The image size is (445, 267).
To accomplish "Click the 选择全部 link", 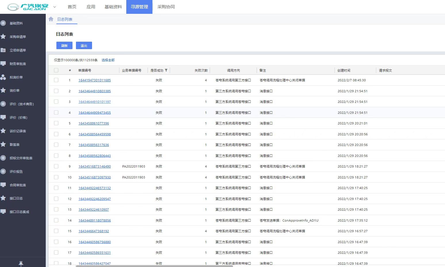I will (108, 60).
